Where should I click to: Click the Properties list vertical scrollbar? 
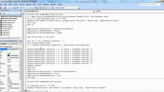coord(20,70)
